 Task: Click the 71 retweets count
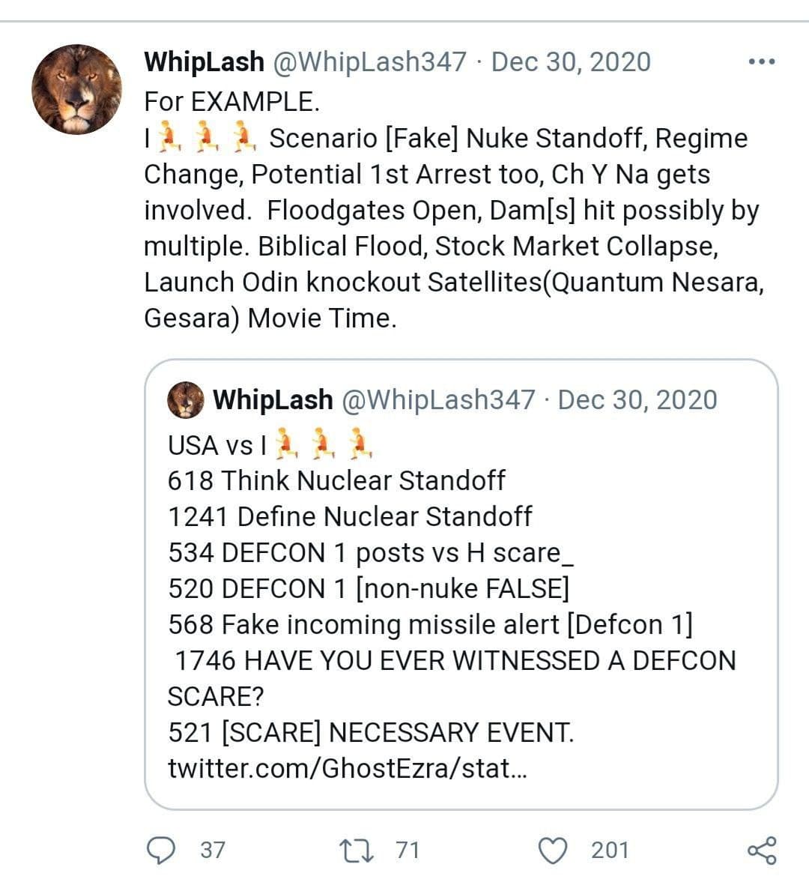coord(407,851)
